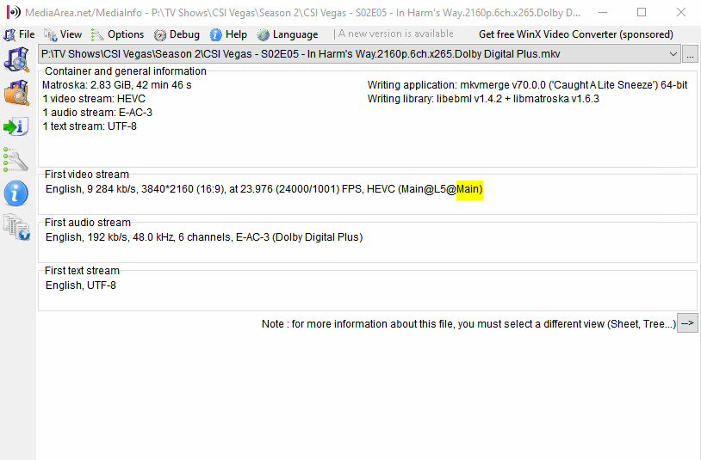Click the '-->' button to change view
Screen dimensions: 701x460
687,323
